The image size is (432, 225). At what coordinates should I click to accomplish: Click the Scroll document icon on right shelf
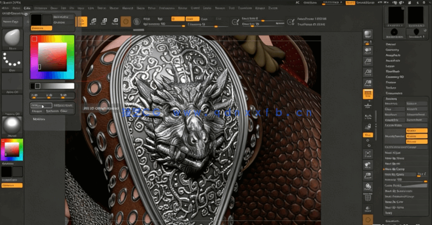click(368, 50)
